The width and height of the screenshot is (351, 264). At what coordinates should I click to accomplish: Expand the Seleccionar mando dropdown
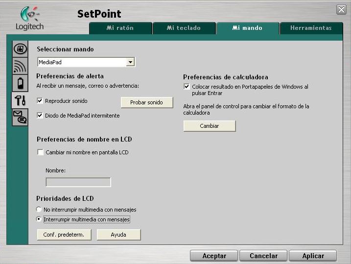click(130, 62)
